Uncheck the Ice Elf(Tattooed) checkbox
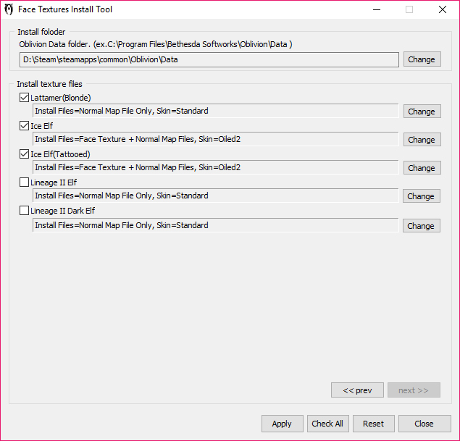Image resolution: width=460 pixels, height=441 pixels. point(25,154)
